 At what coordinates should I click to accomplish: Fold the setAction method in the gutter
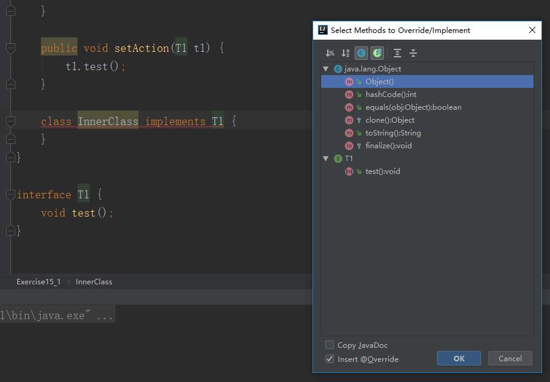click(x=10, y=48)
